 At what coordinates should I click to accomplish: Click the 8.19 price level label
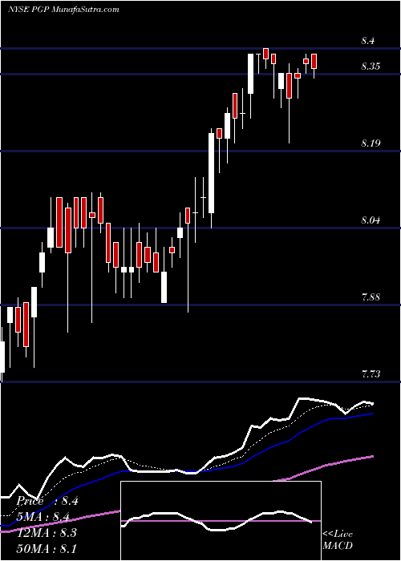click(x=371, y=143)
